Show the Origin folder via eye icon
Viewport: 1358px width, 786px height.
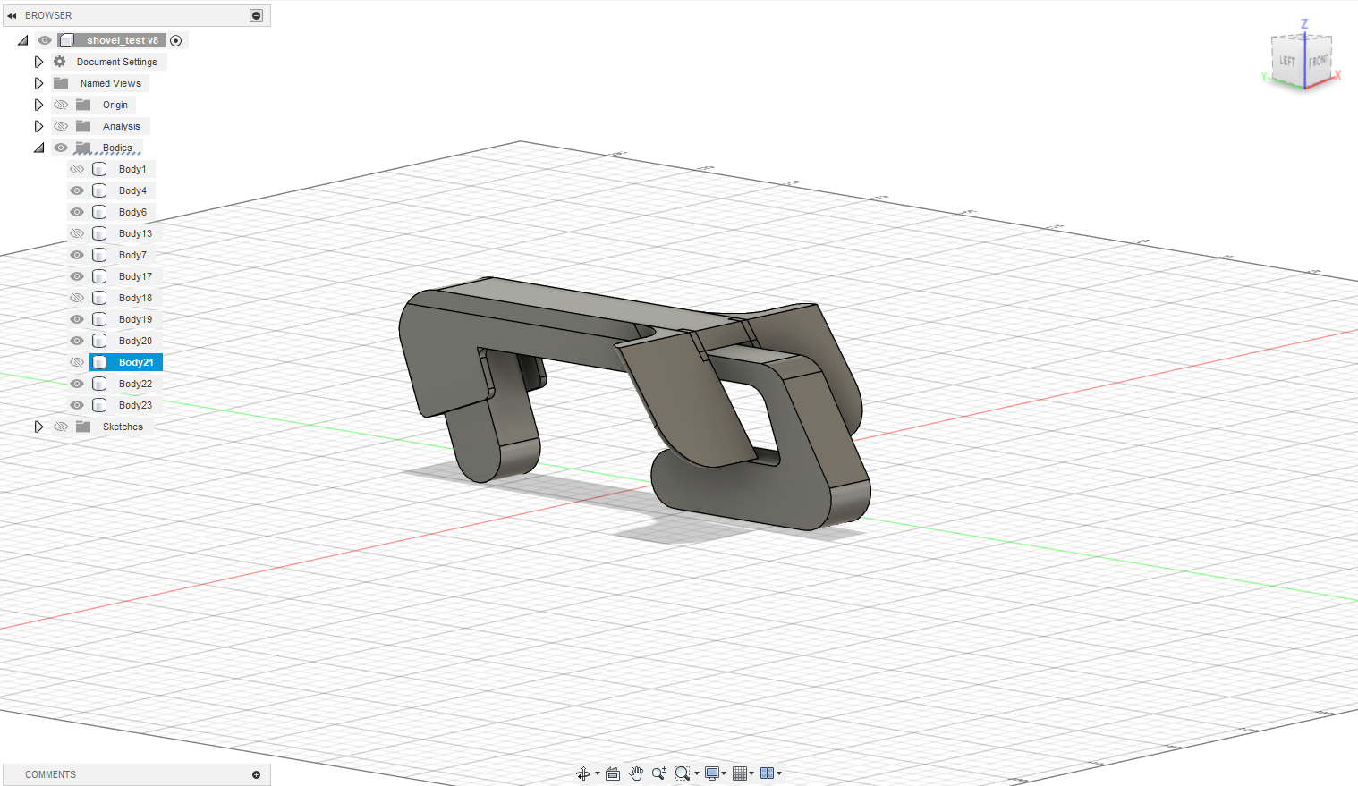61,105
